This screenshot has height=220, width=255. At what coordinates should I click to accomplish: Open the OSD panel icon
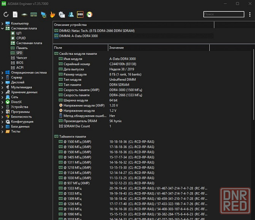[x=80, y=15]
